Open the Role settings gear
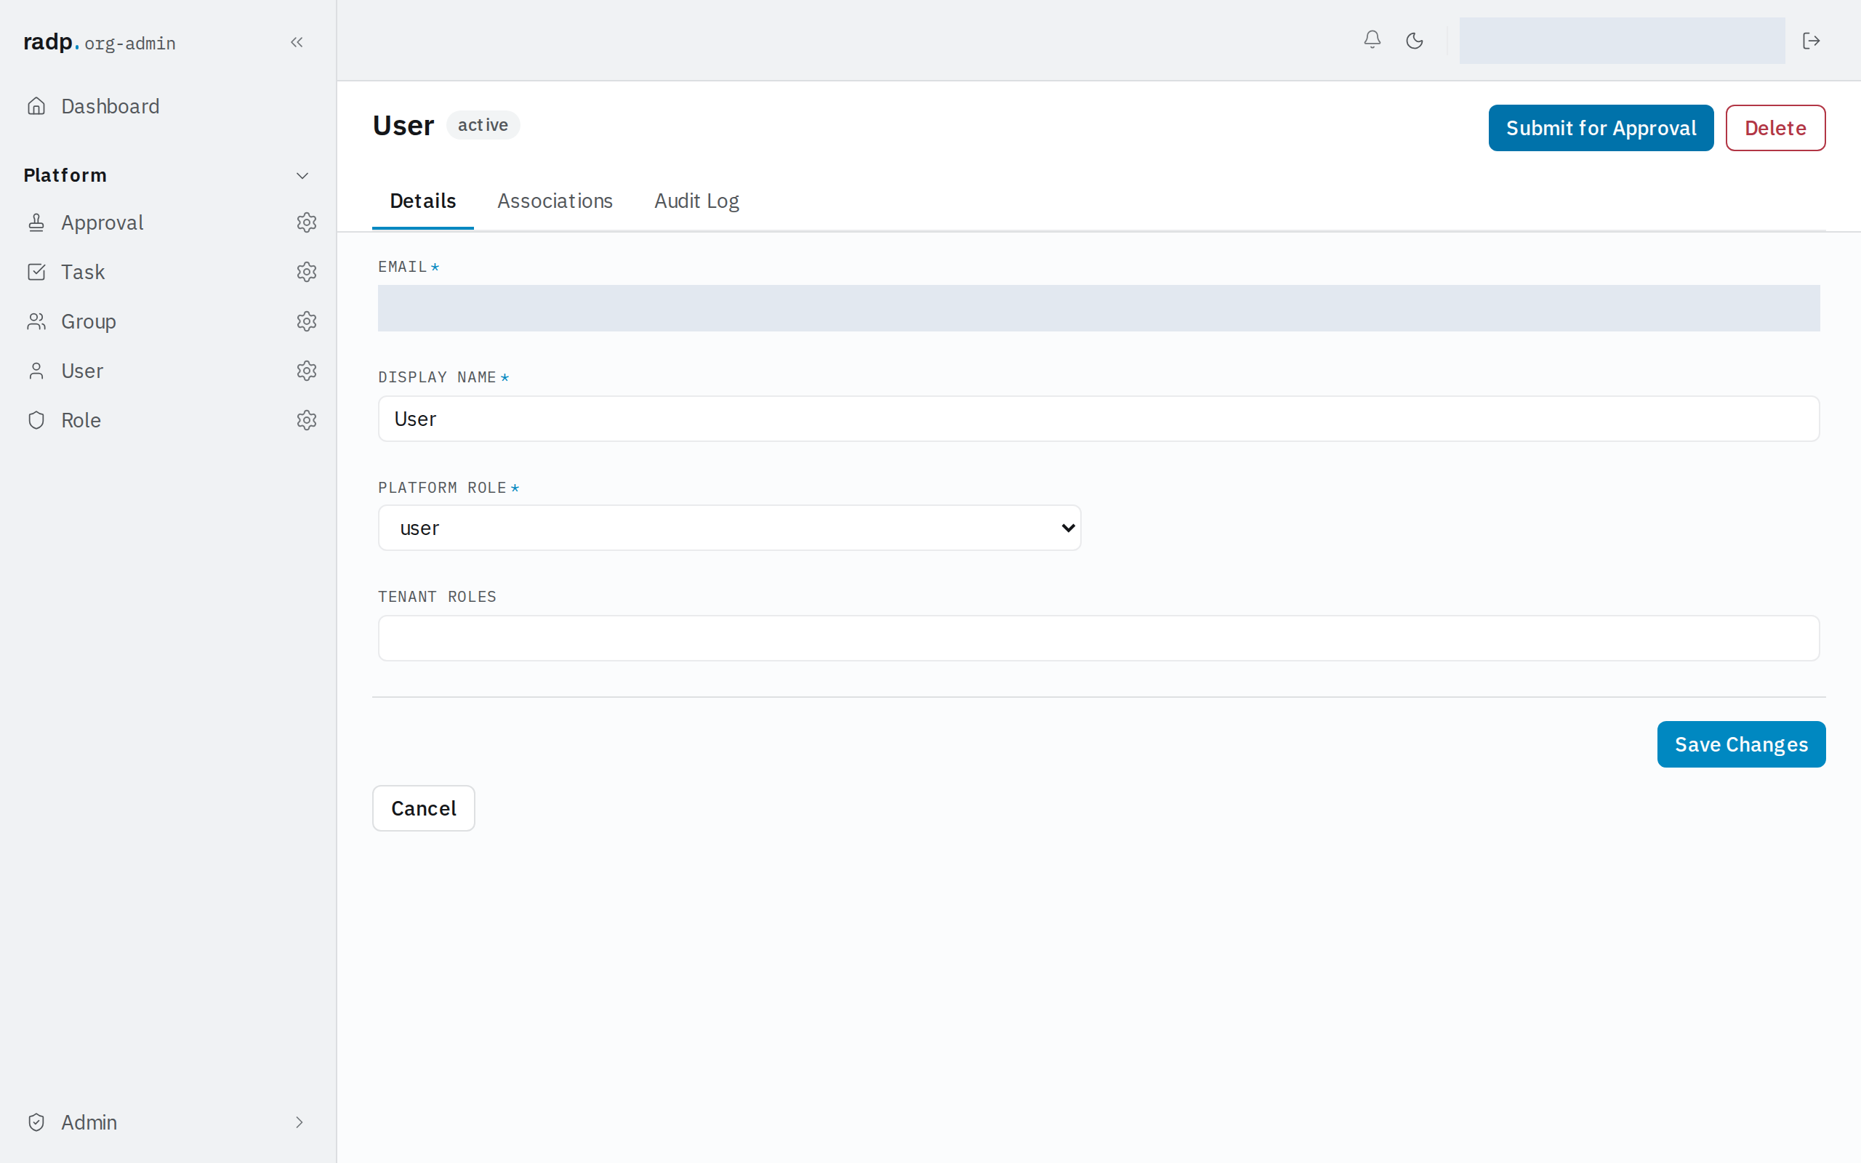The height and width of the screenshot is (1163, 1861). (307, 420)
